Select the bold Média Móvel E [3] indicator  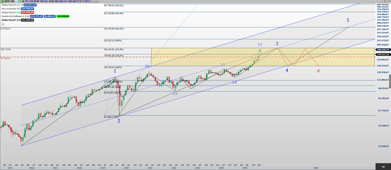[x=11, y=20]
